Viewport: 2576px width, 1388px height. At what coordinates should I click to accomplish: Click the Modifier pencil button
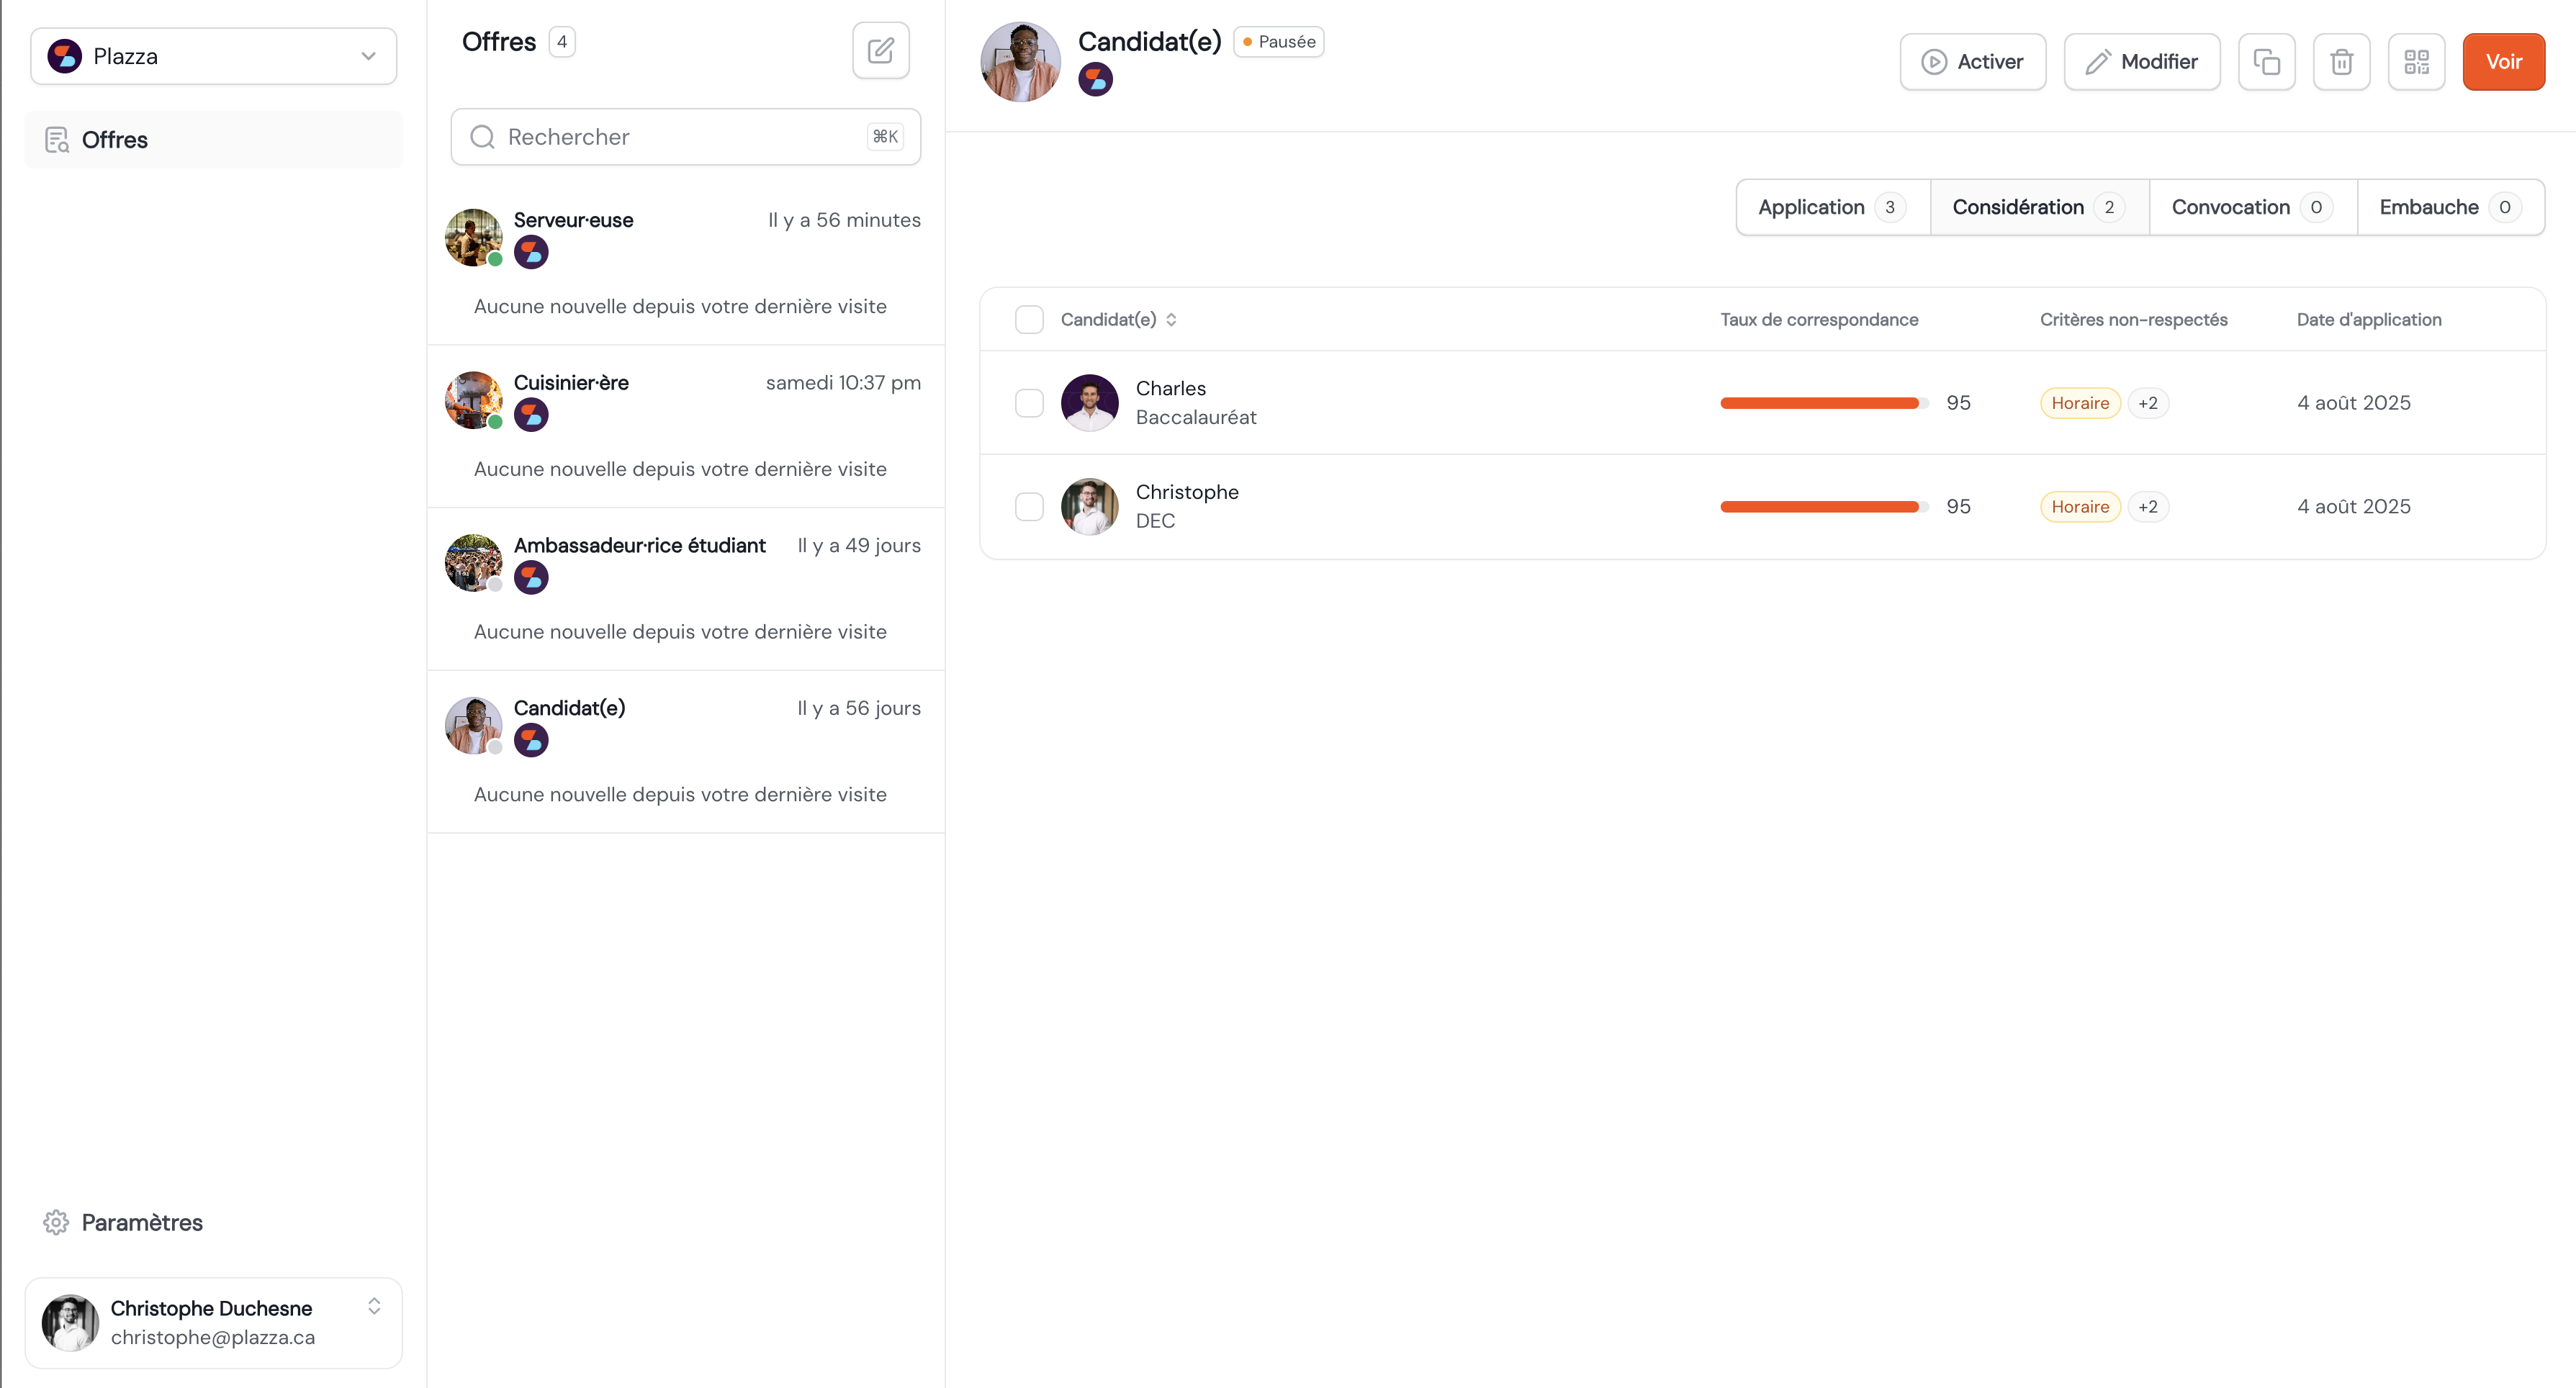(x=2141, y=62)
